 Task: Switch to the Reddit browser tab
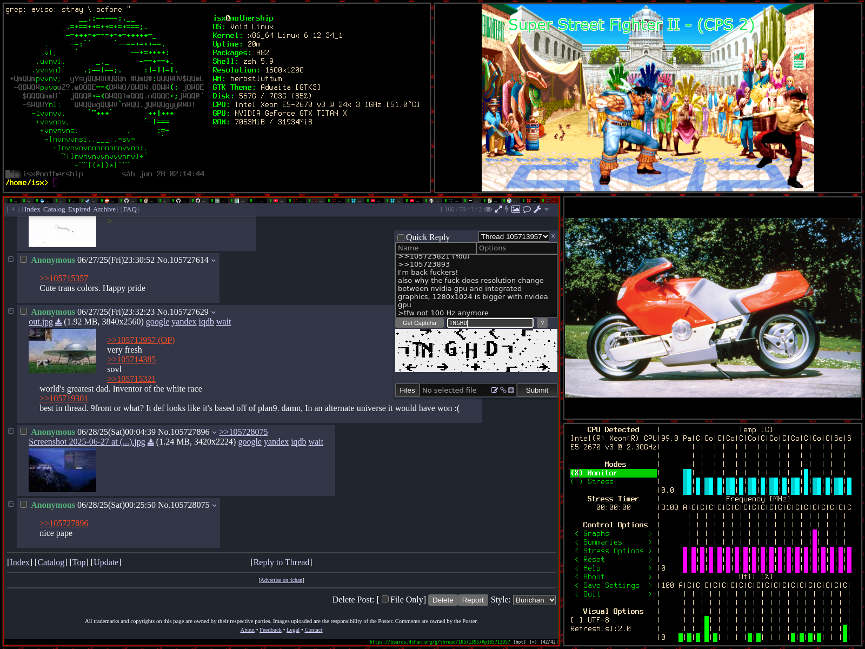click(107, 201)
